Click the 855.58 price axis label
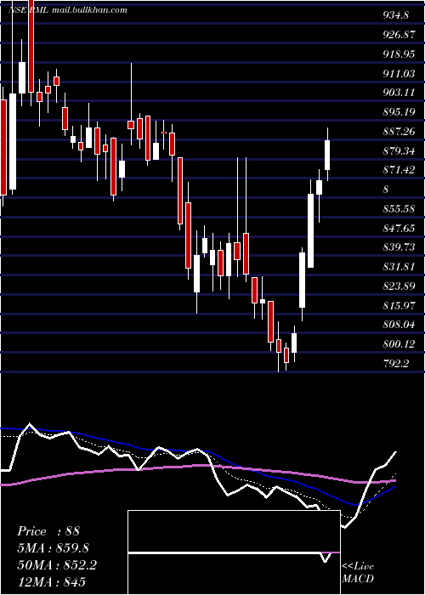 [399, 209]
